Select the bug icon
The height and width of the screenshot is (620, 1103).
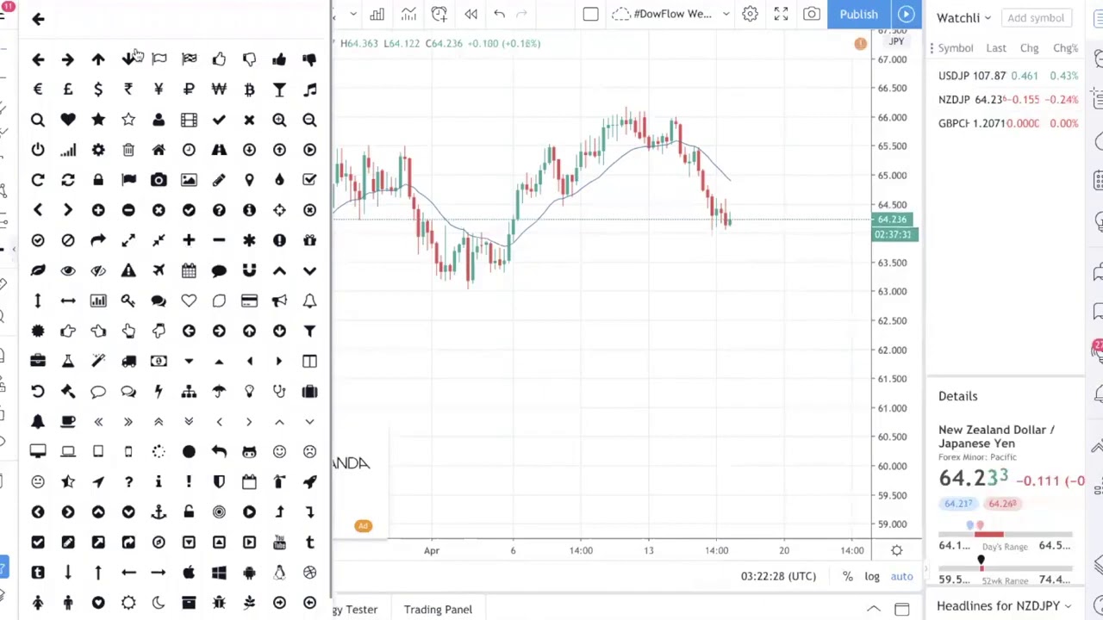[219, 602]
